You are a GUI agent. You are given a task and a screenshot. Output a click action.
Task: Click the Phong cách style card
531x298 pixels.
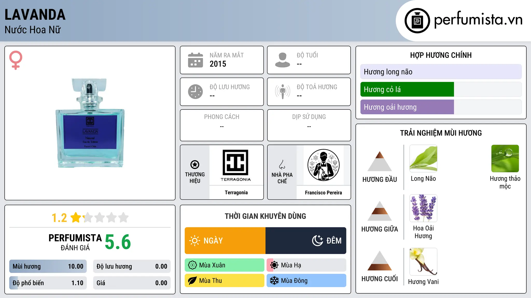pyautogui.click(x=222, y=125)
